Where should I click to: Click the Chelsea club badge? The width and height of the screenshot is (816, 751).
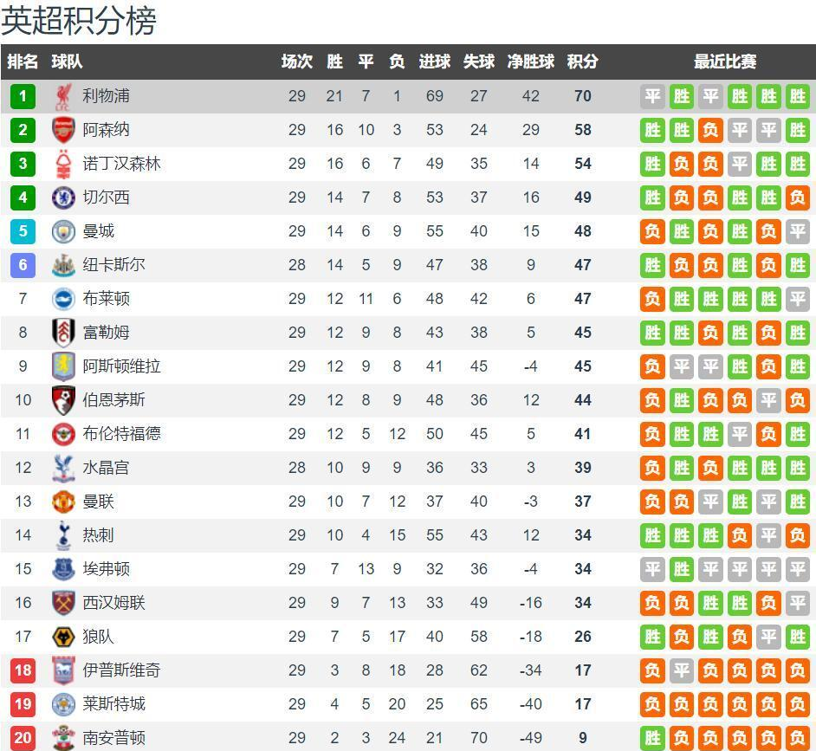(x=63, y=197)
